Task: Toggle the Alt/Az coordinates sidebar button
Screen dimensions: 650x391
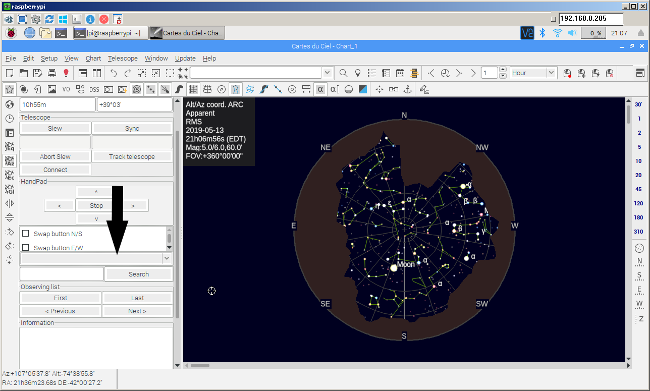Action: pos(10,161)
